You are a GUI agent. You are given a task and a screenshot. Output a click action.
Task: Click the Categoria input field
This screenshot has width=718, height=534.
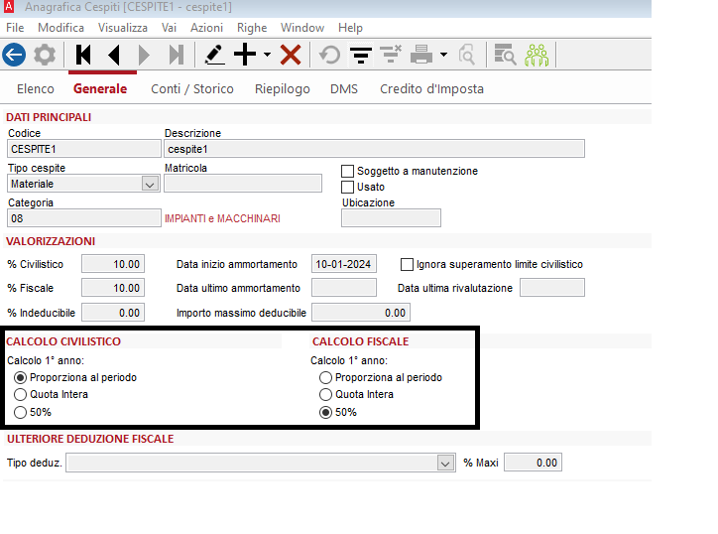[x=84, y=218]
